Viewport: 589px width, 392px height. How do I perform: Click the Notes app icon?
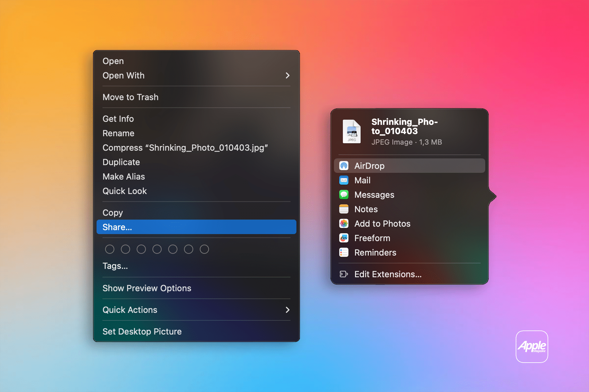point(344,209)
